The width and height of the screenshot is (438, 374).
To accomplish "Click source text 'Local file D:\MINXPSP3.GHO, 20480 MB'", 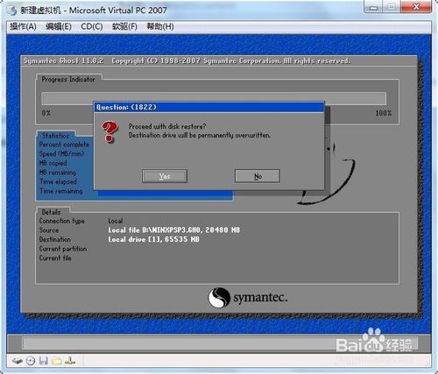I will click(x=174, y=230).
